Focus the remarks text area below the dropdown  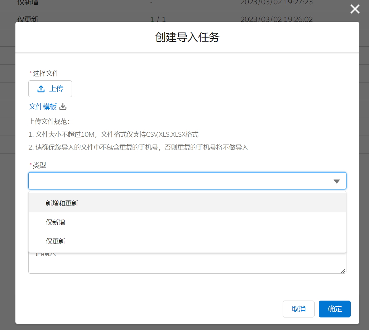point(187,263)
